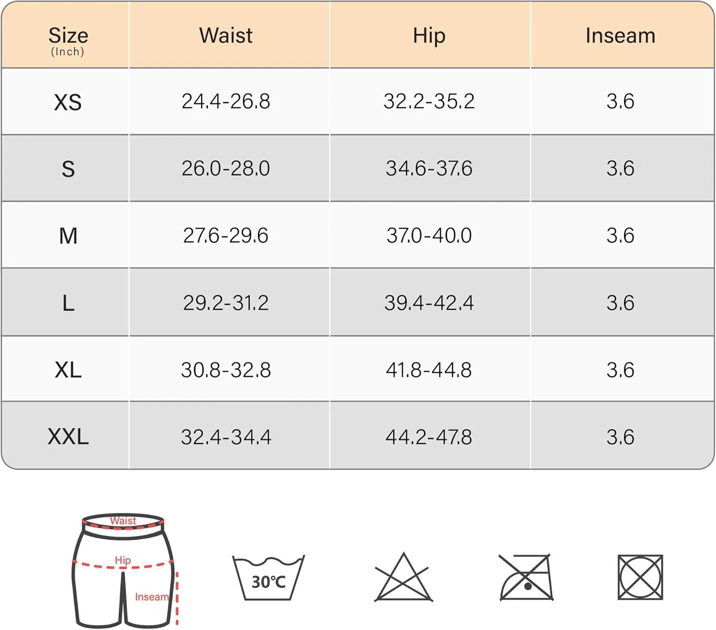Screen dimensions: 716x630
Task: Select the Waist column header
Action: tap(226, 35)
